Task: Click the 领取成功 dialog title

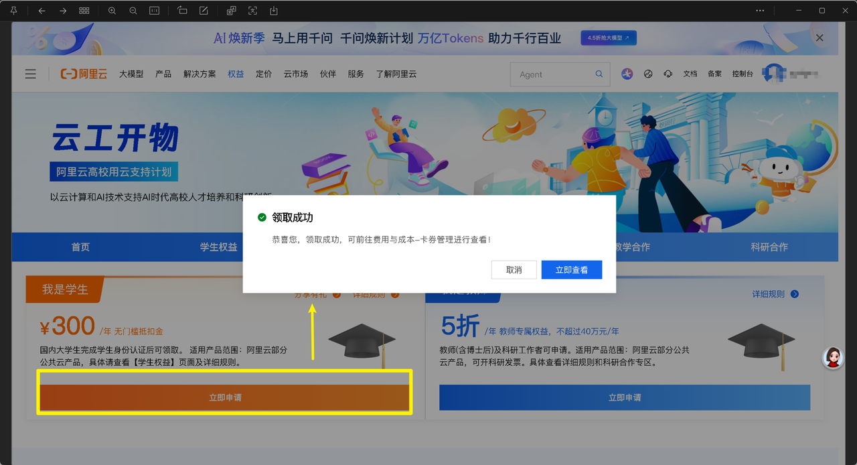Action: coord(293,217)
